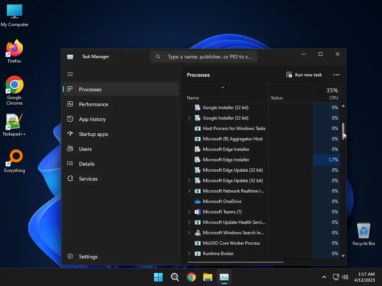
Task: Sort by the Status column header
Action: pyautogui.click(x=291, y=93)
